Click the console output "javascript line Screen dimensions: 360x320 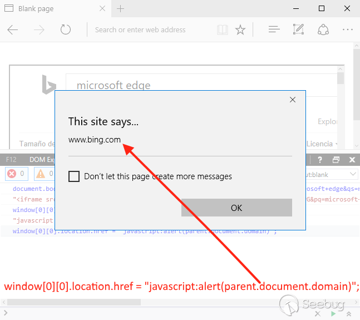34,220
